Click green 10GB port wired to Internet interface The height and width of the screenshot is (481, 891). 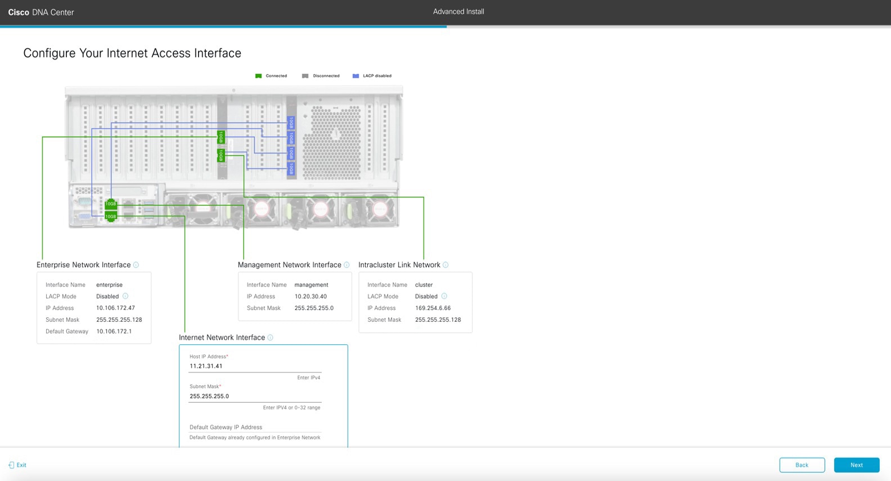coord(111,217)
